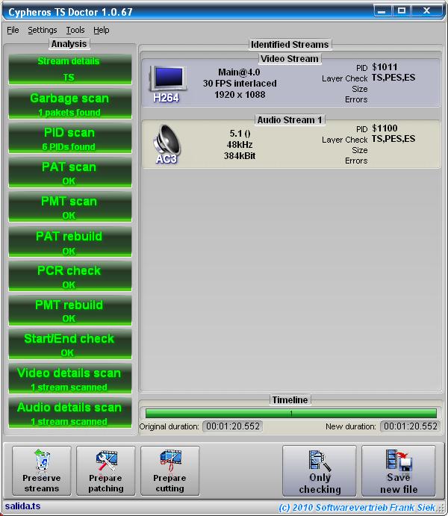Click video Layer Check value TS,PES,ES
The image size is (448, 516).
click(393, 78)
